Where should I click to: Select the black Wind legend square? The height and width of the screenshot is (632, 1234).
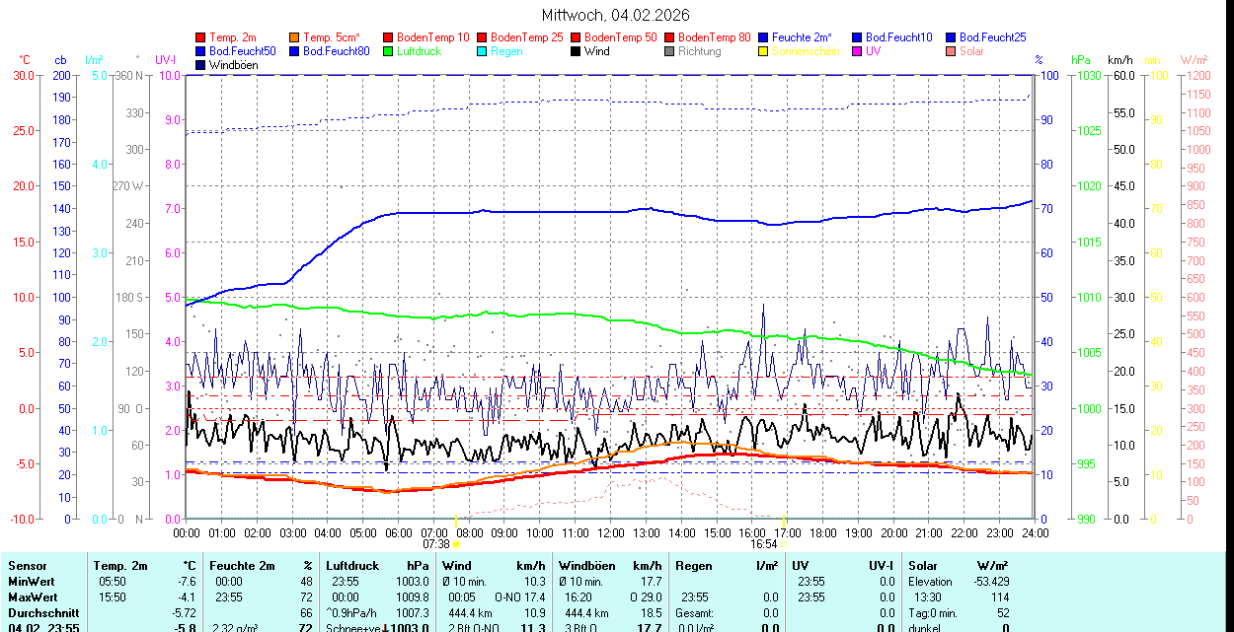pyautogui.click(x=577, y=51)
